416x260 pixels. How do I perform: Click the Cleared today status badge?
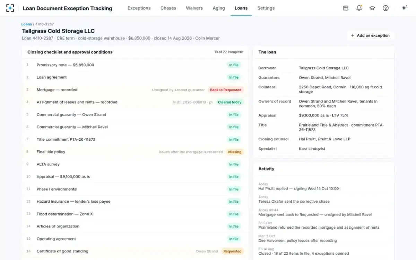[x=229, y=102]
